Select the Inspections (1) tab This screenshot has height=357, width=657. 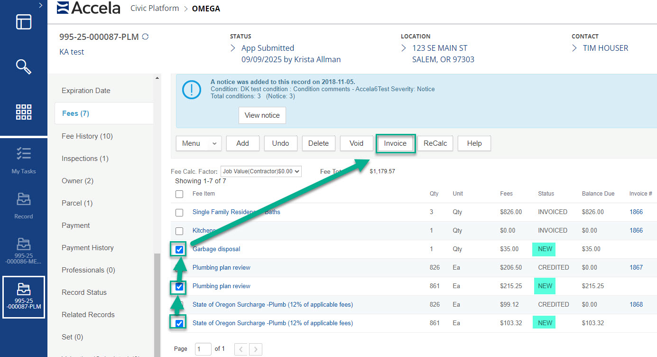(x=85, y=159)
